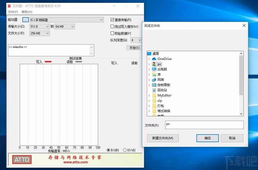
Task: Select the '回收站' label in tree
Action: [162, 90]
